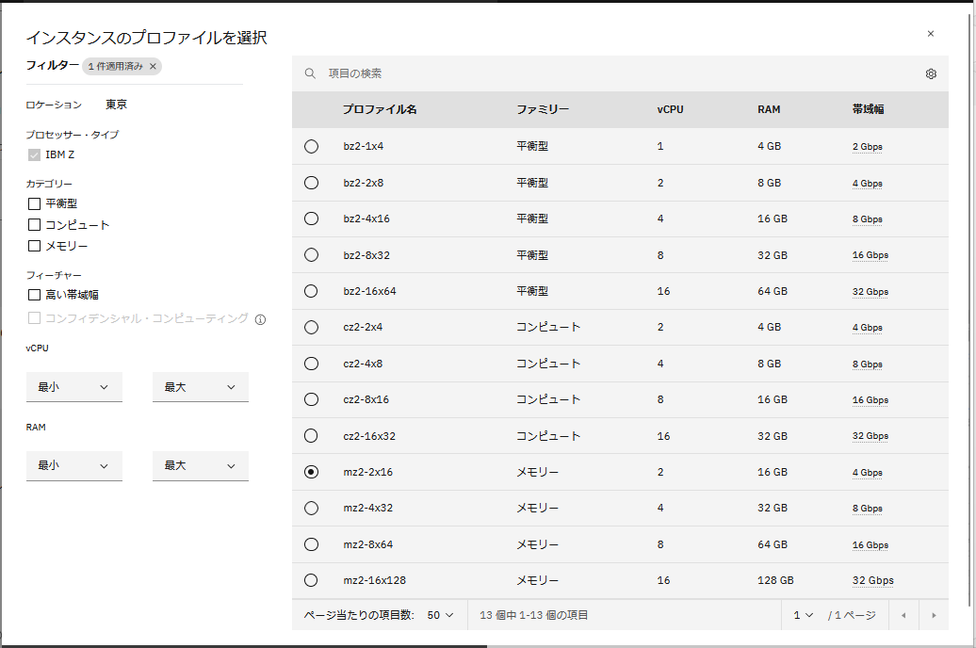The height and width of the screenshot is (648, 976).
Task: Go to previous page arrow
Action: [x=903, y=615]
